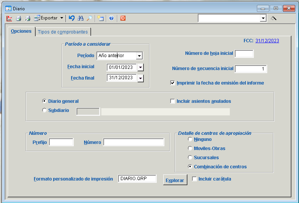
Task: Select the Subdiario radio button
Action: [44, 110]
